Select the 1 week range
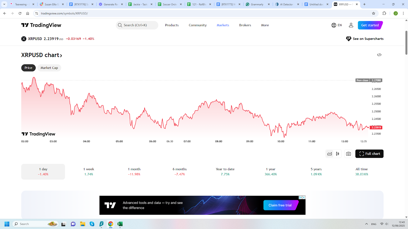The height and width of the screenshot is (229, 408). tap(89, 172)
